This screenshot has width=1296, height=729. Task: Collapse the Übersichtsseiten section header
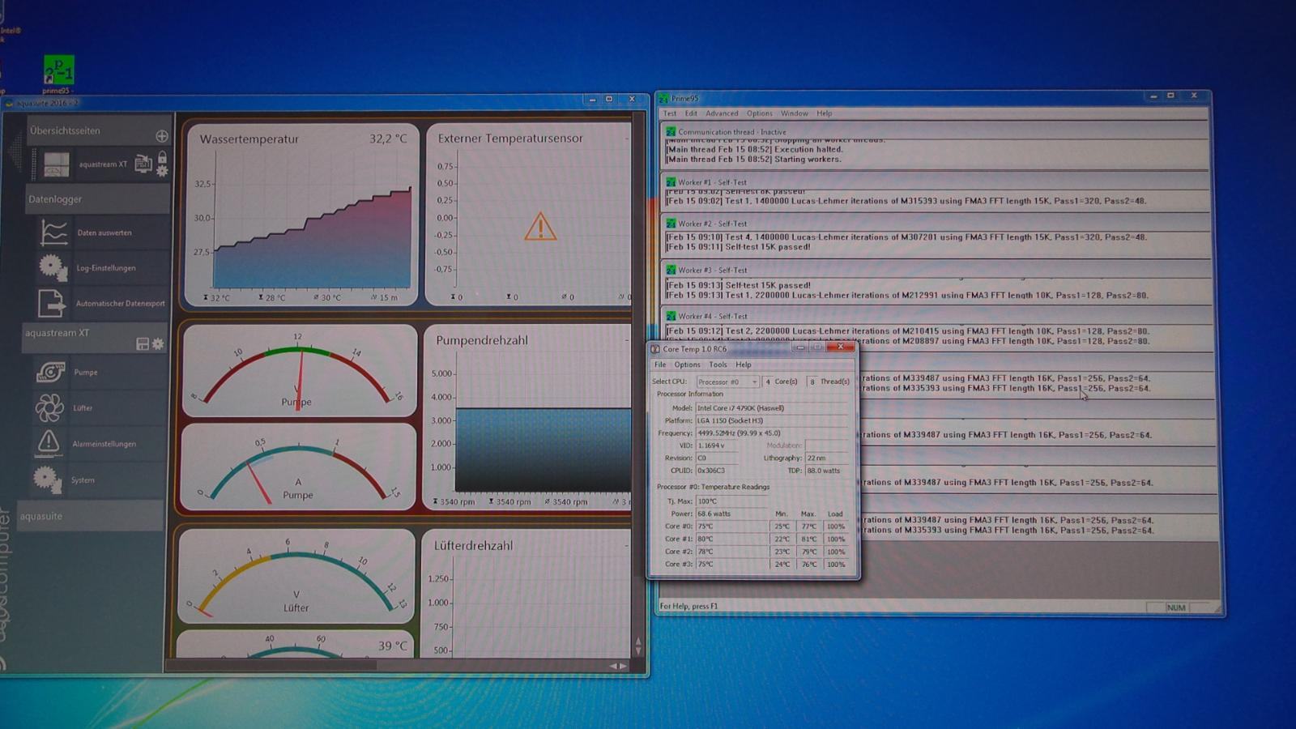click(100, 130)
